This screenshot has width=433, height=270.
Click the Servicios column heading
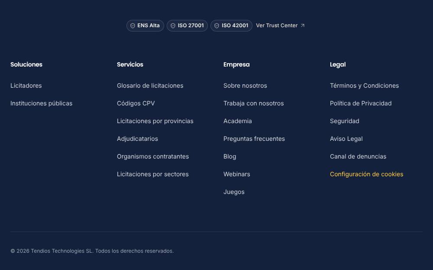[x=130, y=64]
